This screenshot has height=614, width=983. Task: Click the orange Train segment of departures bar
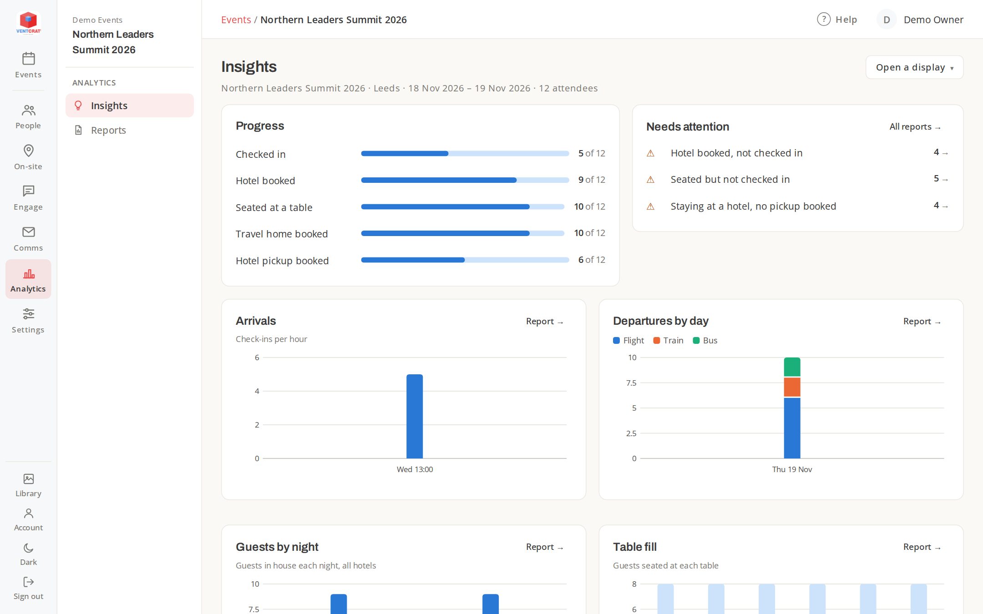792,387
